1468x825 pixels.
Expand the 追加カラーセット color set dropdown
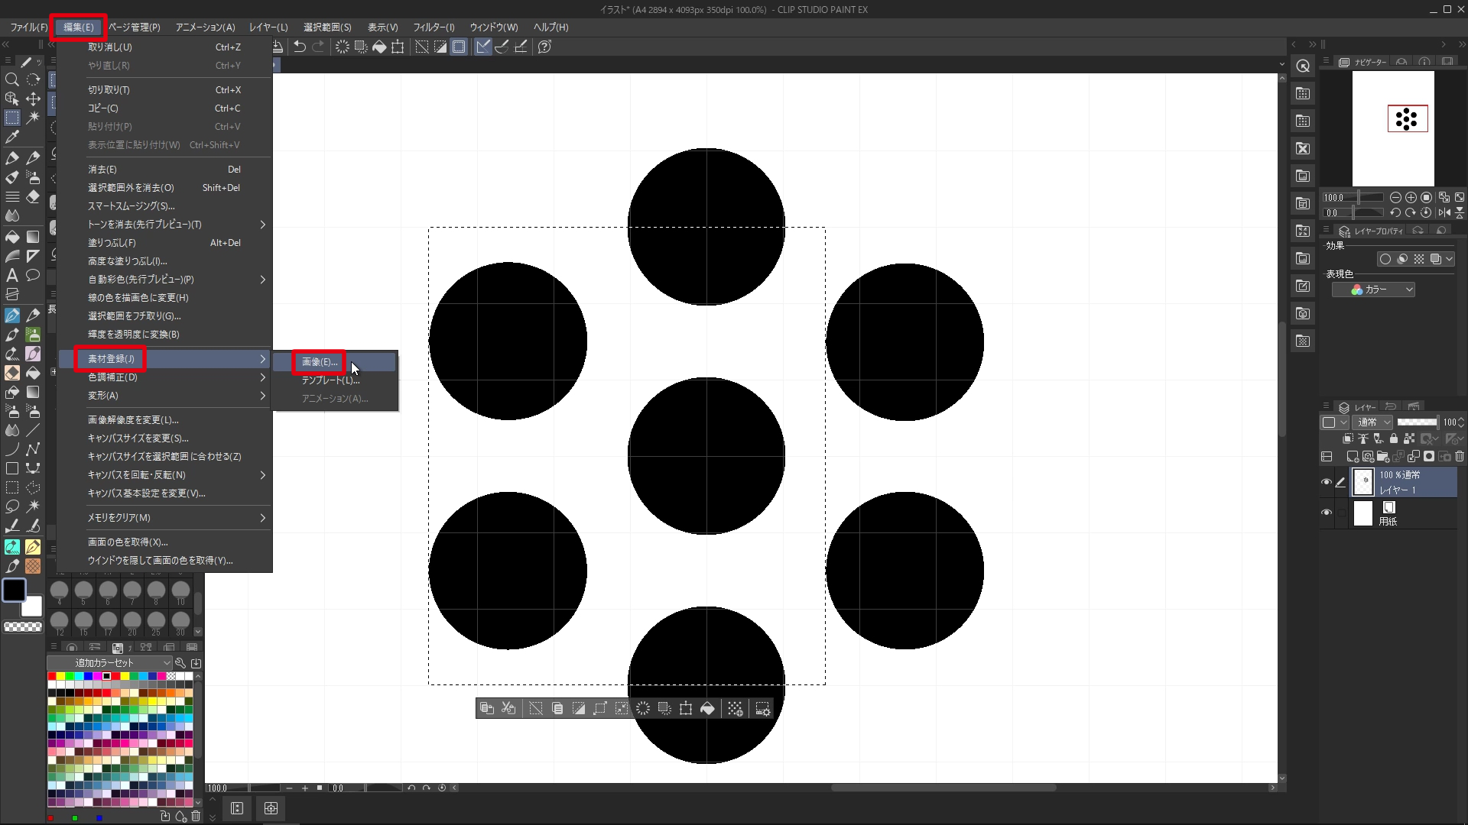pyautogui.click(x=110, y=663)
